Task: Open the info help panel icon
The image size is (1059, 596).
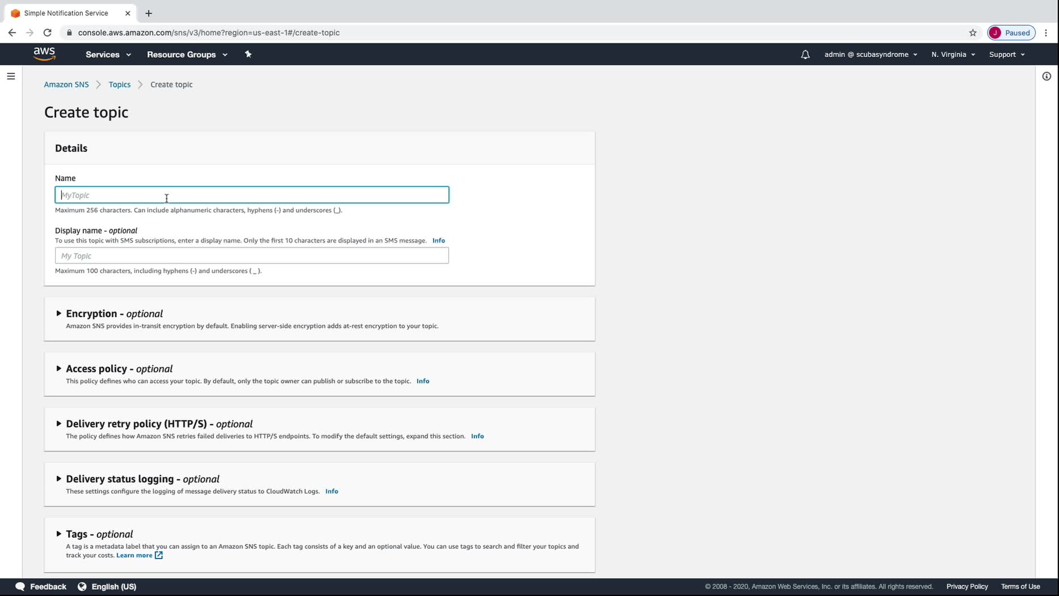Action: click(x=1047, y=76)
